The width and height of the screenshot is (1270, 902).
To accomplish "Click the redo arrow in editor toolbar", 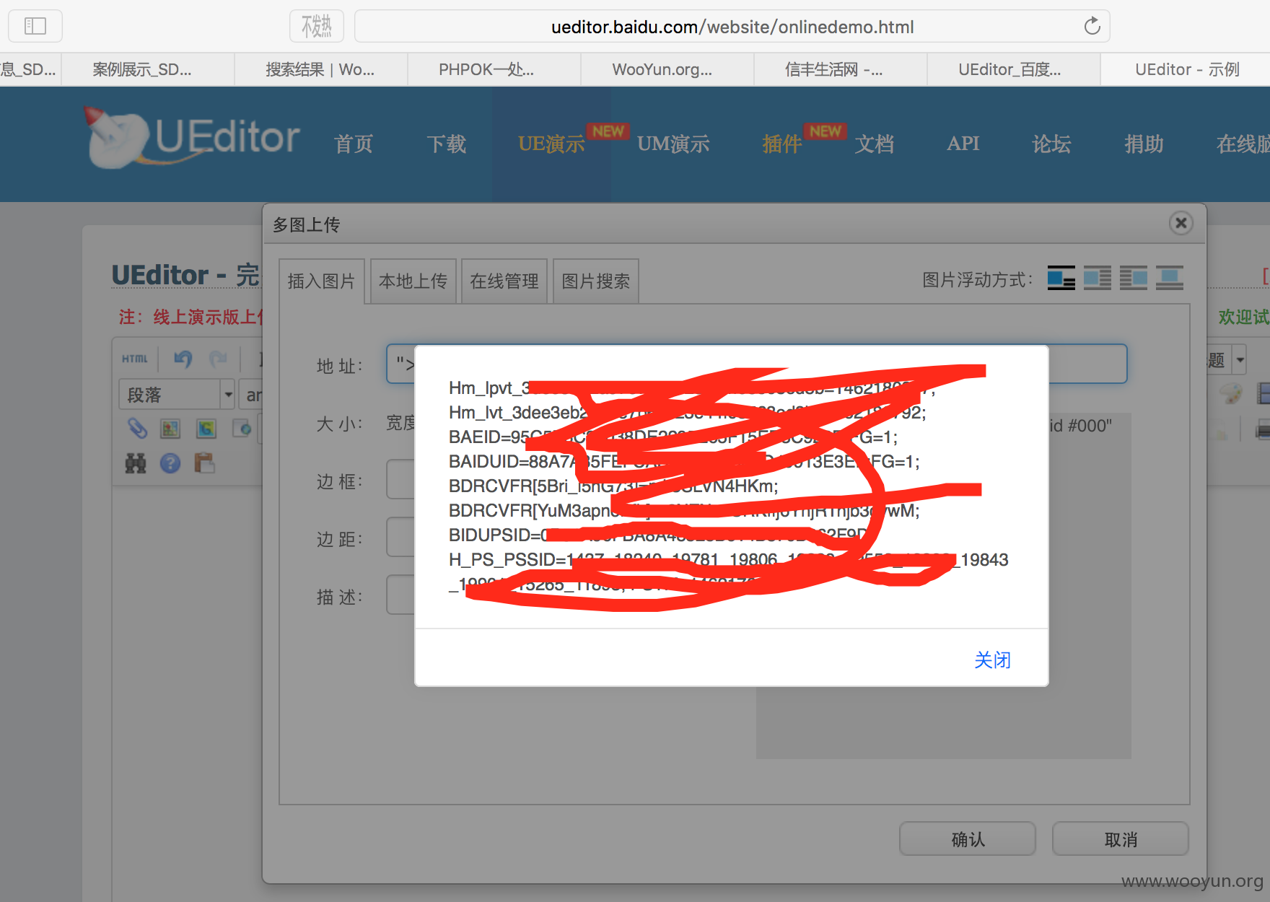I will (218, 359).
